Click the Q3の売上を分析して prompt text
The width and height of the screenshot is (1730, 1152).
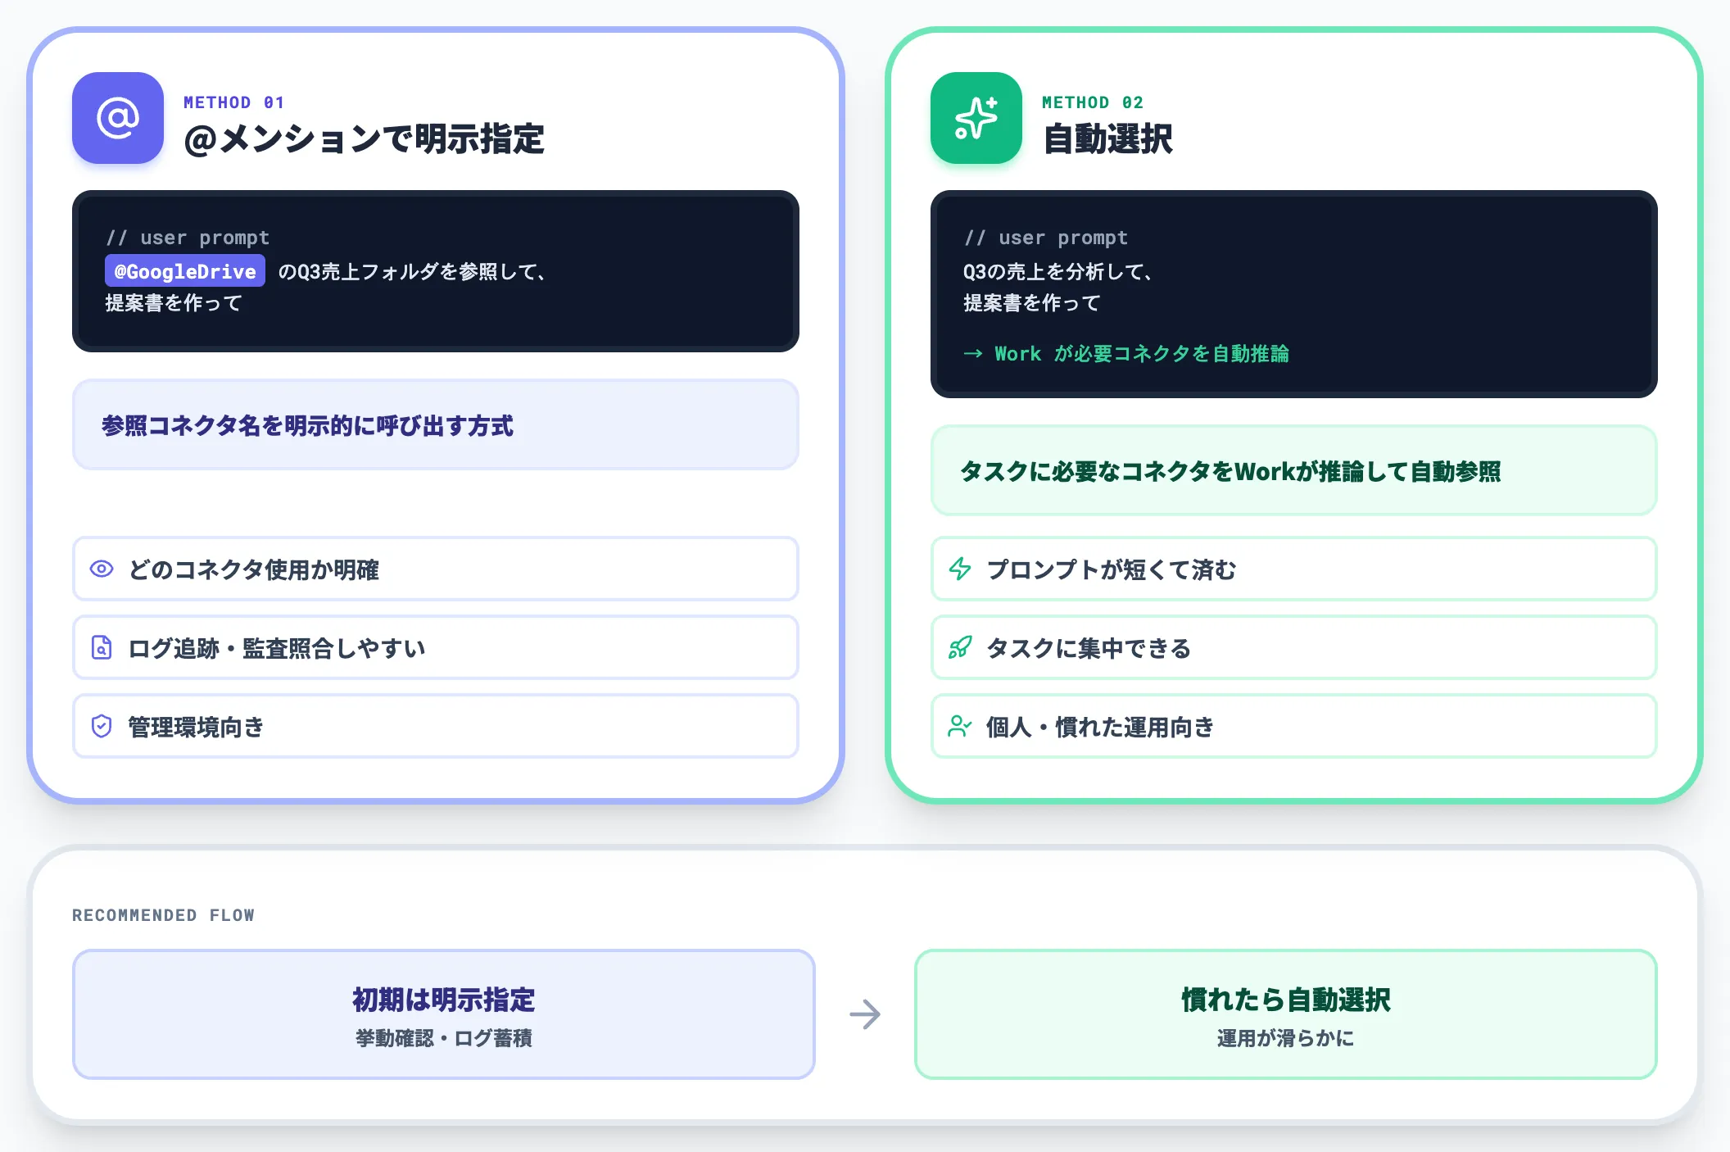pos(1058,271)
